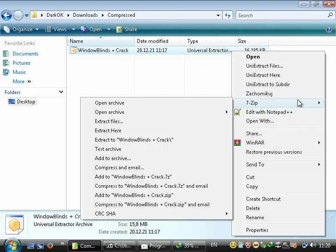Open the recent pages dropdown arrow

pos(26,16)
